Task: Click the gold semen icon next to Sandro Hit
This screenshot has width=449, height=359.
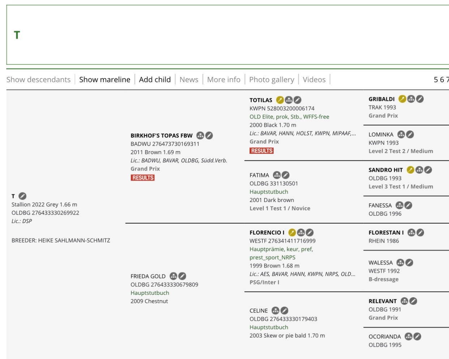Action: [x=410, y=170]
